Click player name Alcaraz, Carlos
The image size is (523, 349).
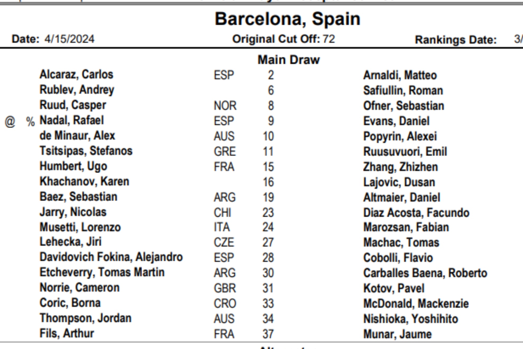click(76, 75)
